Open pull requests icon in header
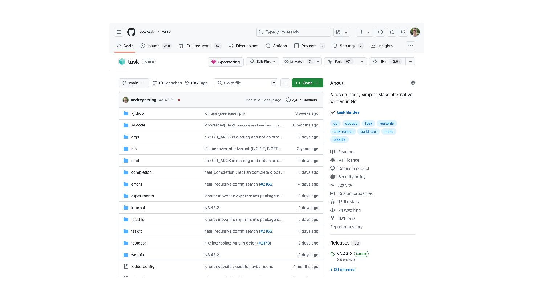The image size is (534, 300). (x=392, y=32)
